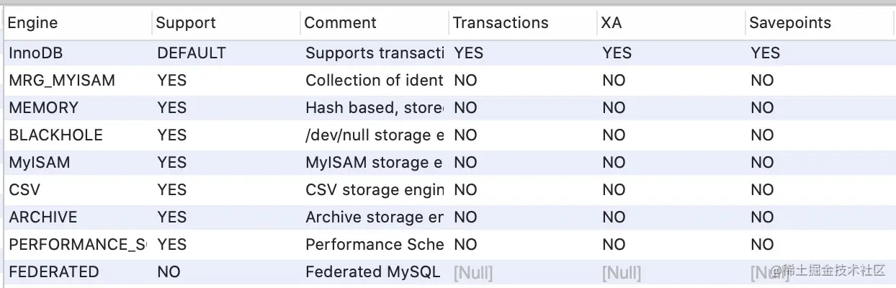Select the BLACKHOLE engine row
Viewport: 896px width, 288px height.
tap(448, 135)
